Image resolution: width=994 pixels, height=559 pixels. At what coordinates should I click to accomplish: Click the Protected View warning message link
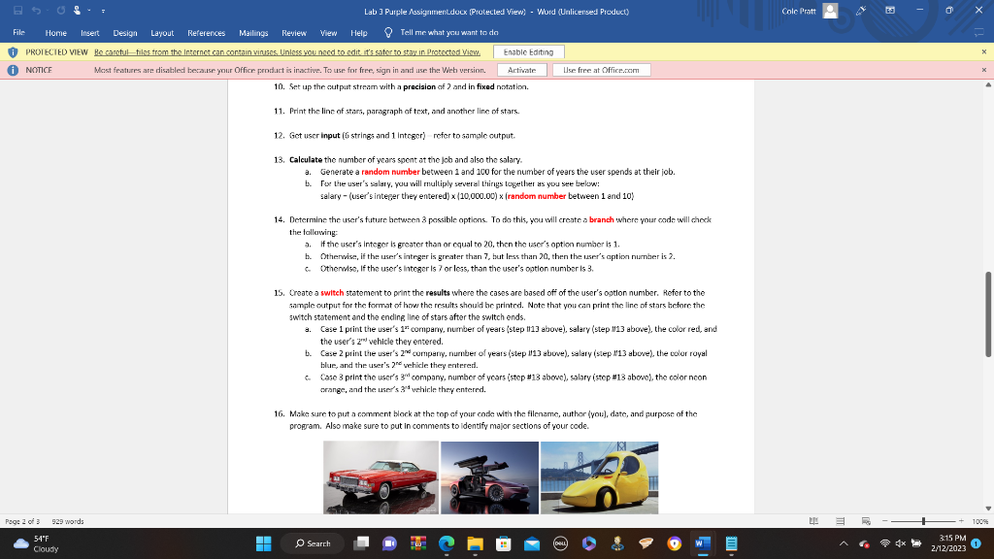pyautogui.click(x=287, y=52)
